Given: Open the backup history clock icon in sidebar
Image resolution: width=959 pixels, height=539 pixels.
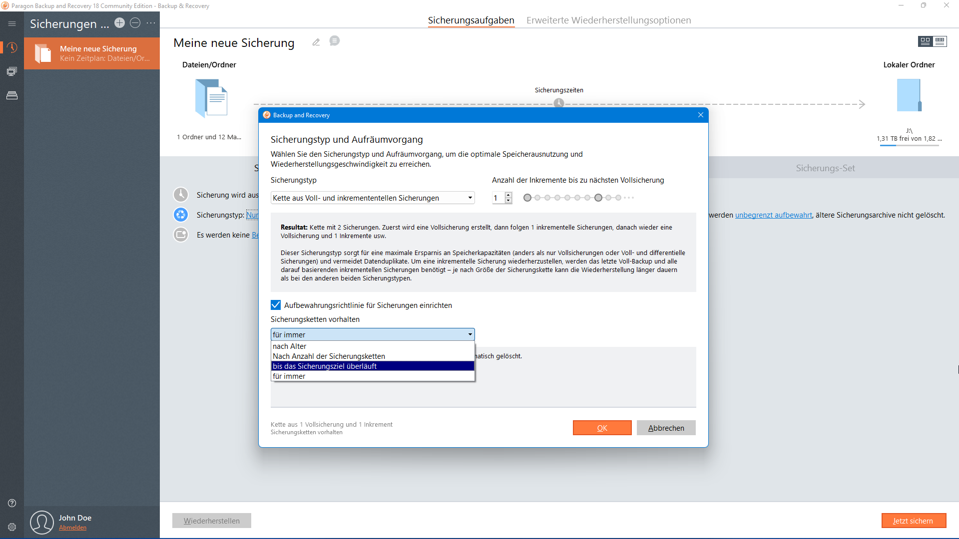Looking at the screenshot, I should click(12, 47).
